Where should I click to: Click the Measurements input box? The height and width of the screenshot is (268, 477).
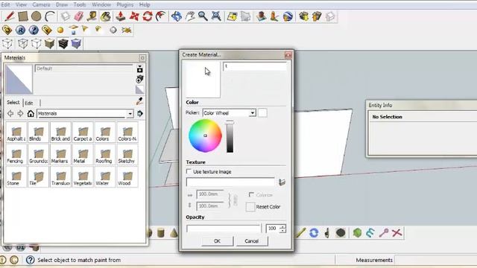coord(435,260)
